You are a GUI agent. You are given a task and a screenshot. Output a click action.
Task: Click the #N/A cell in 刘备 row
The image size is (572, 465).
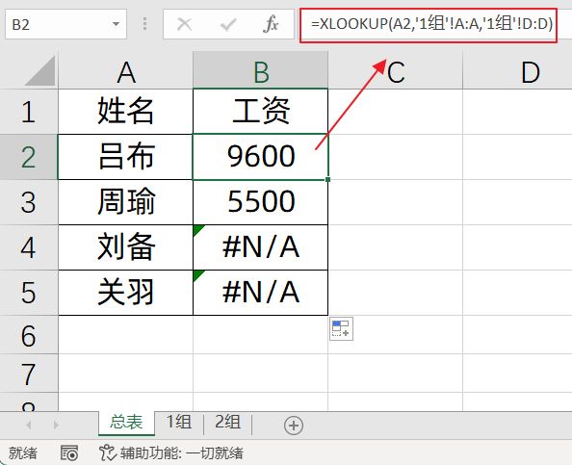click(260, 247)
